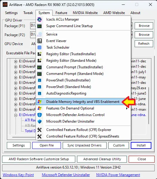Open Registry Editor (Standard Mode)
The width and height of the screenshot is (157, 179).
(83, 61)
